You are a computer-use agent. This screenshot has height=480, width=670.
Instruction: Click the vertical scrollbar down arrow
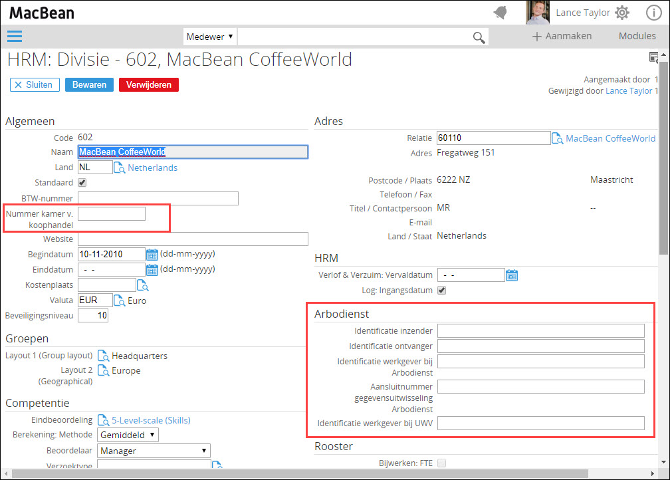(663, 463)
